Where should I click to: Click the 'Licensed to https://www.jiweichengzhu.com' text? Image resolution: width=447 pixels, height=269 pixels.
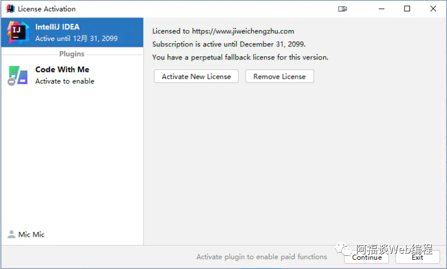(x=223, y=31)
